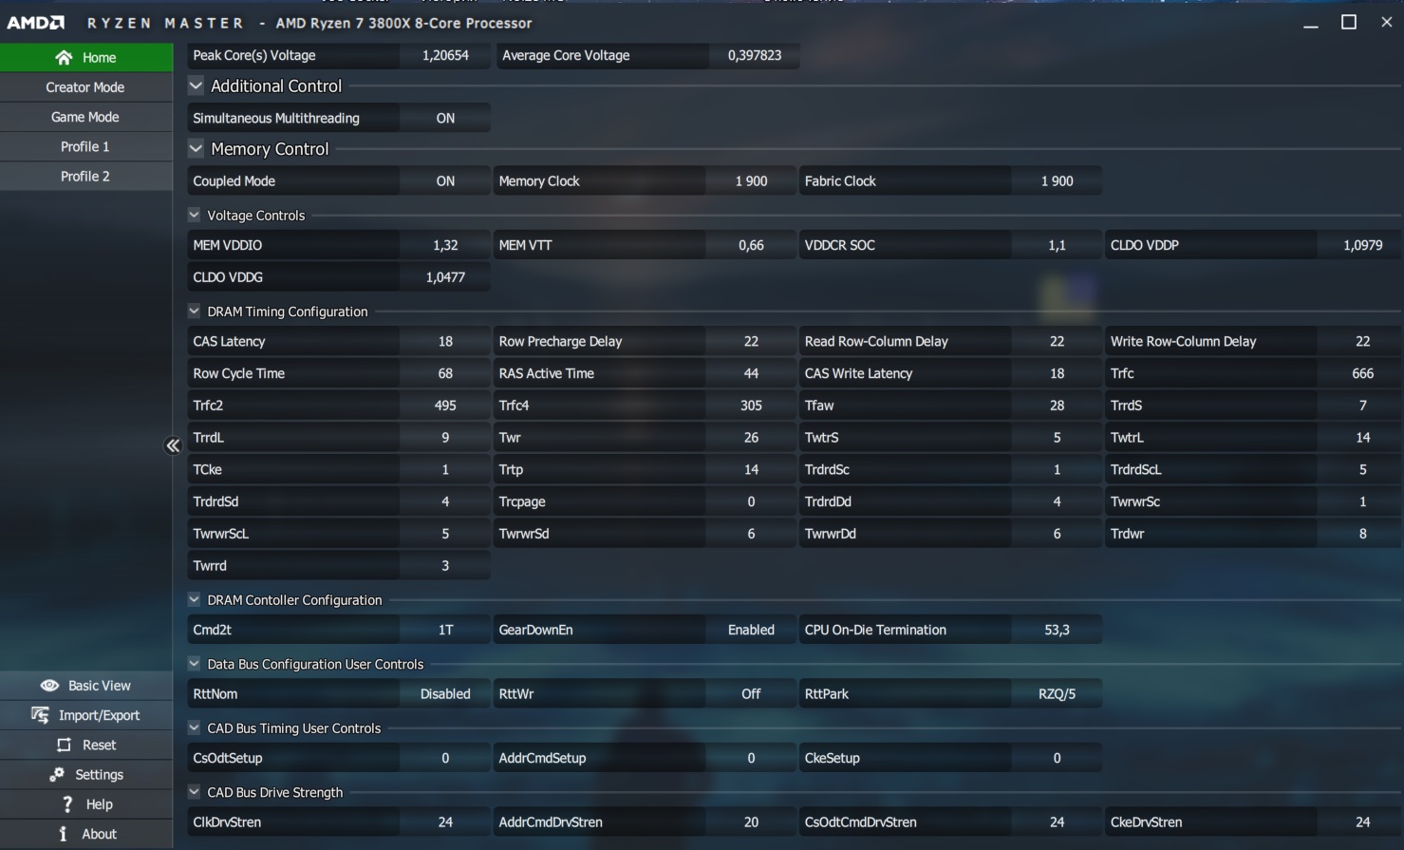Click the Help question mark icon

[x=67, y=804]
